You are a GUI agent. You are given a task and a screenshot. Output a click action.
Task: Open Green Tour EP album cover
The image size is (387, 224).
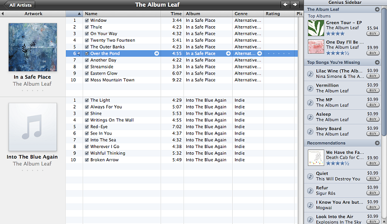coord(316,28)
